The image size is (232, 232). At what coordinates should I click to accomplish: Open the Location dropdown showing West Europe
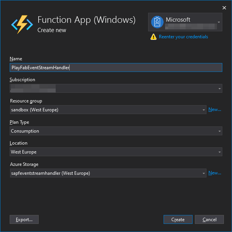[x=116, y=152]
